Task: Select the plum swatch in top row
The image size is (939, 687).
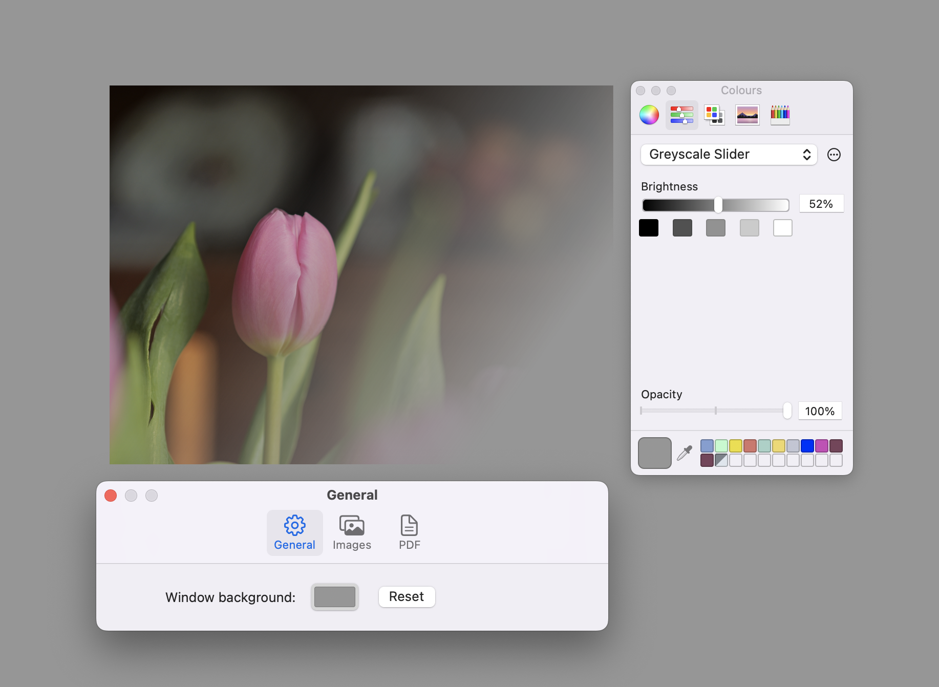Action: point(836,446)
